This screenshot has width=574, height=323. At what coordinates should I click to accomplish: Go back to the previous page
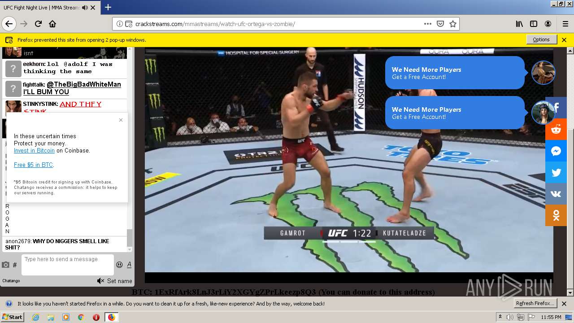point(9,24)
